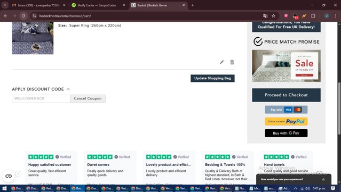Close the Gmail Inbox tab
The width and height of the screenshot is (341, 192).
pyautogui.click(x=64, y=5)
